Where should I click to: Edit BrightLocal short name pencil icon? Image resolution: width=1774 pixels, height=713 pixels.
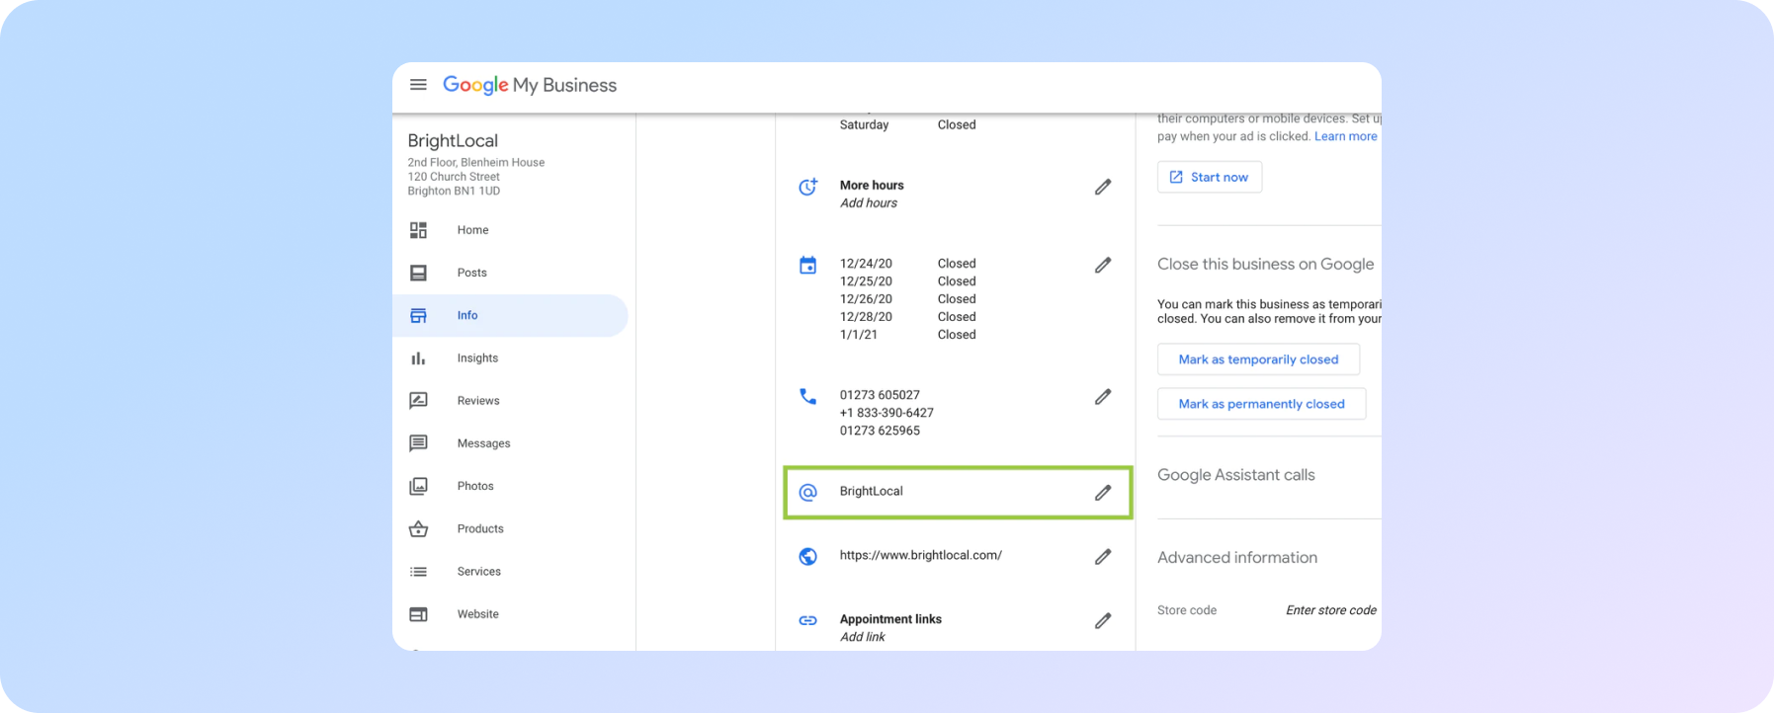coord(1103,492)
